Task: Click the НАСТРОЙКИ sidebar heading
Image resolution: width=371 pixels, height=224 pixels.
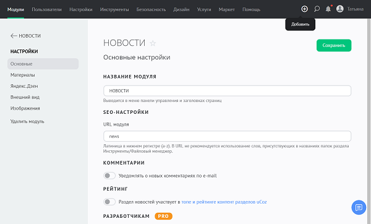Action: click(24, 51)
